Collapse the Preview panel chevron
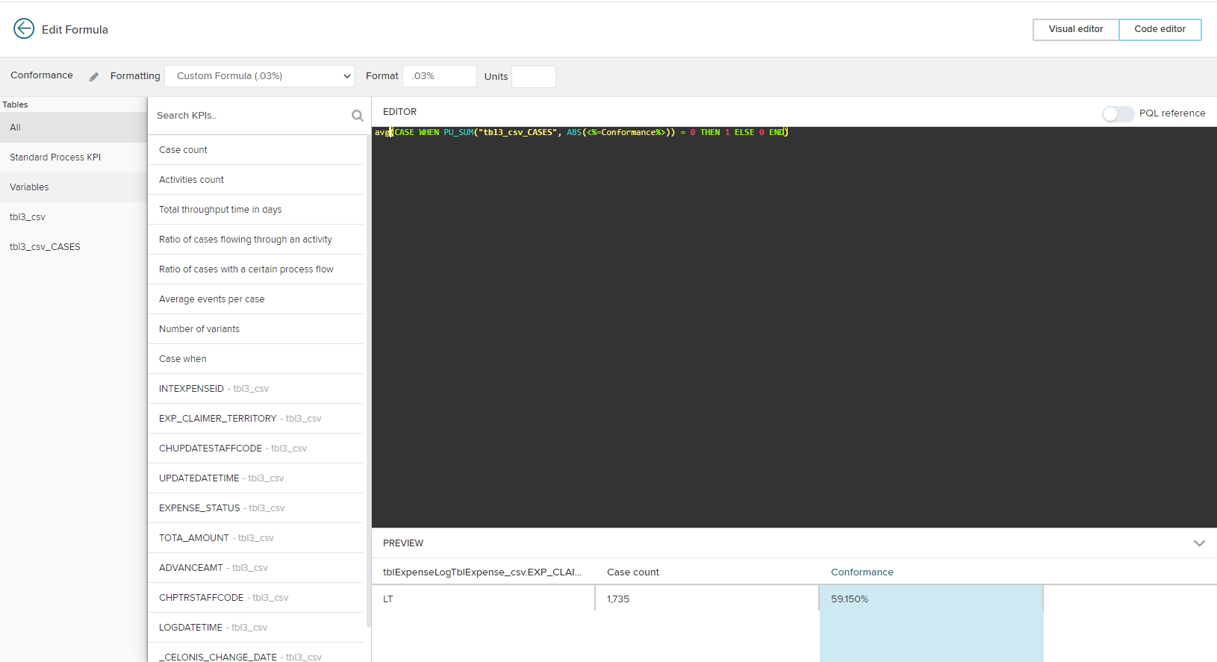Viewport: 1217px width, 662px height. (1199, 543)
